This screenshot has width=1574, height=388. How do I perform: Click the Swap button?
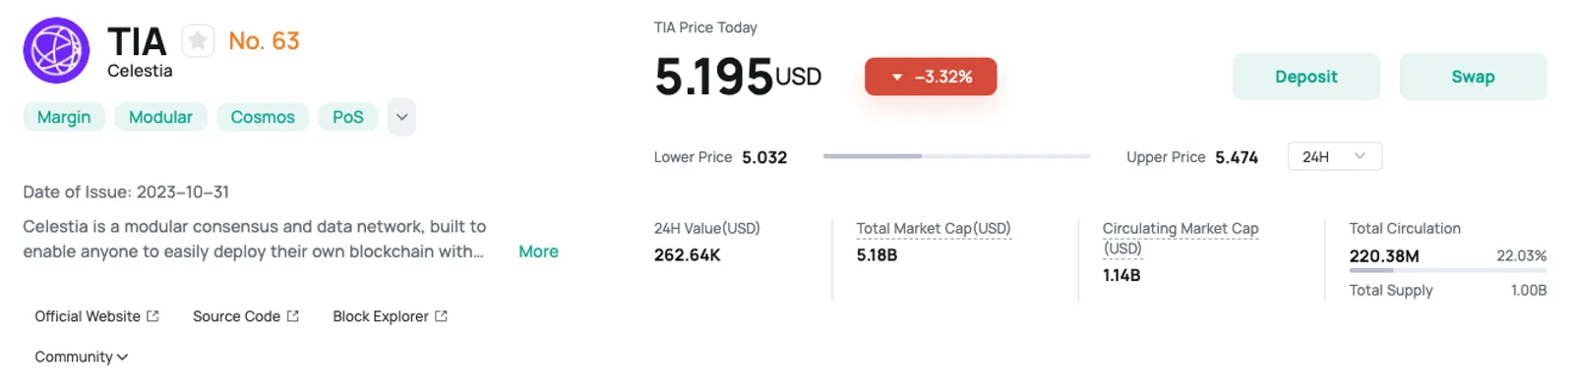(x=1473, y=77)
